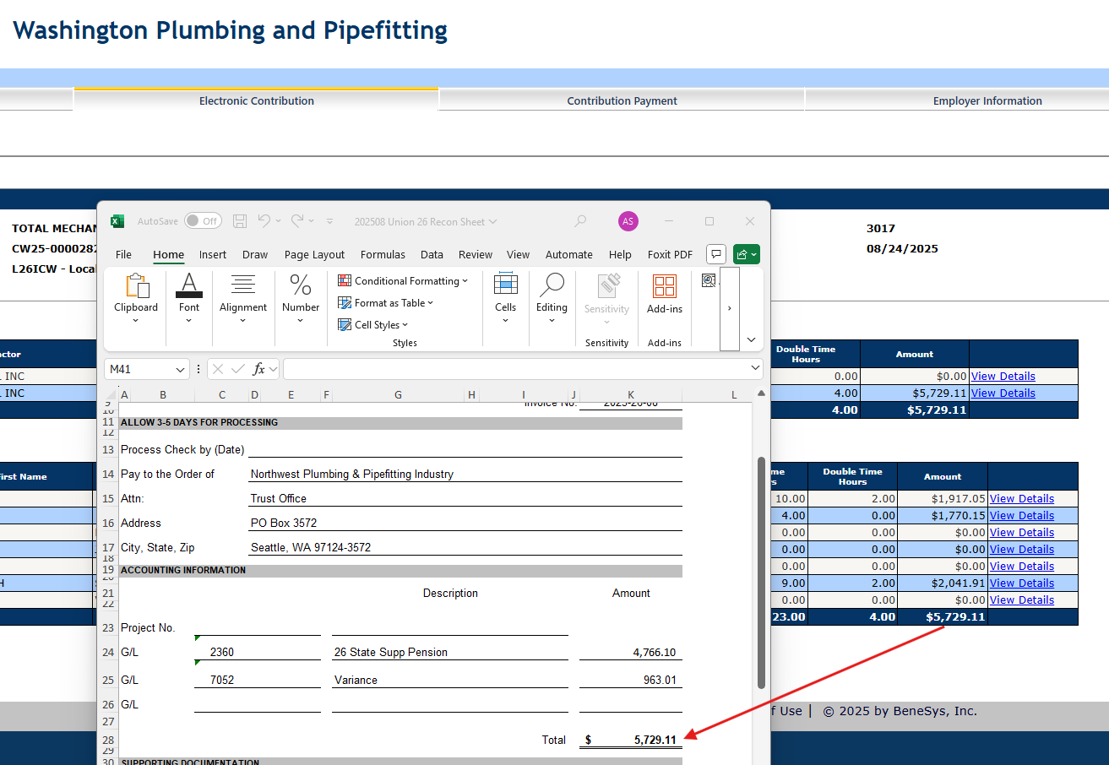This screenshot has width=1109, height=765.
Task: Click View Details for the $2,041.91 row
Action: pyautogui.click(x=1022, y=583)
